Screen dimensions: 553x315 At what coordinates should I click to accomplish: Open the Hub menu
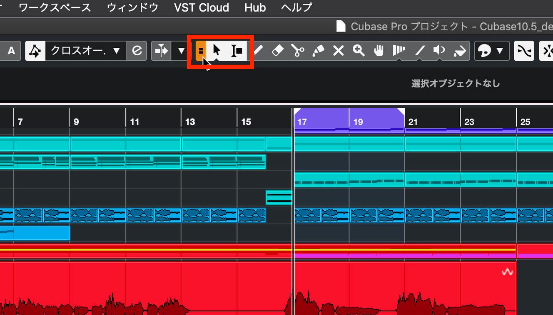(255, 7)
